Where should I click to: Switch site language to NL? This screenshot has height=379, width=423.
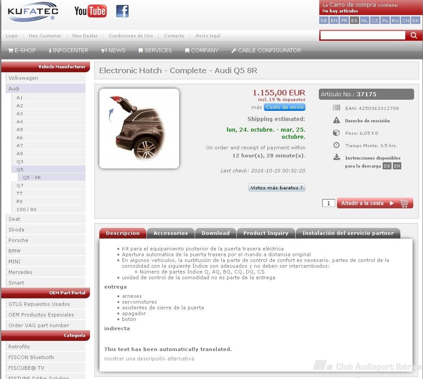(364, 20)
